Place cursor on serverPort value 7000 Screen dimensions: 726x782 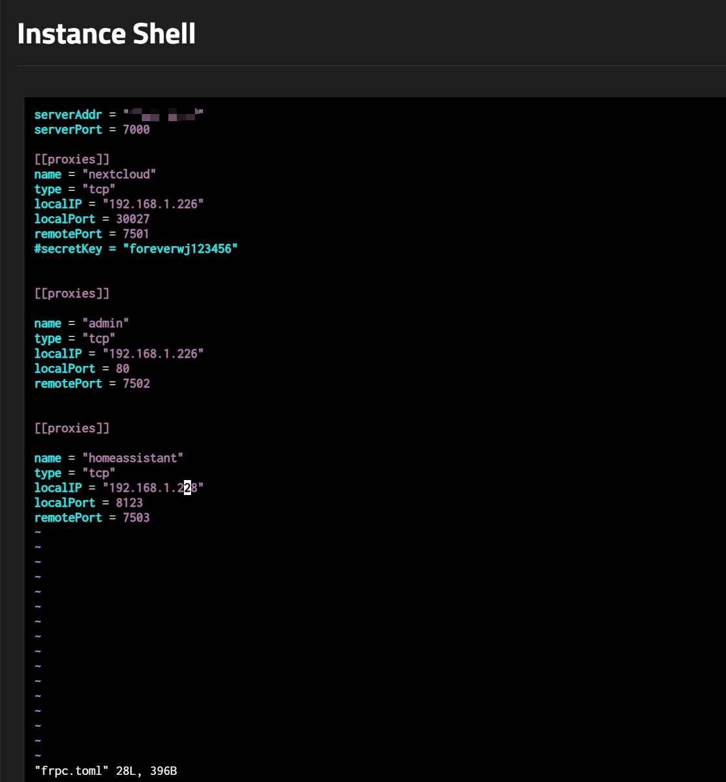pos(136,130)
